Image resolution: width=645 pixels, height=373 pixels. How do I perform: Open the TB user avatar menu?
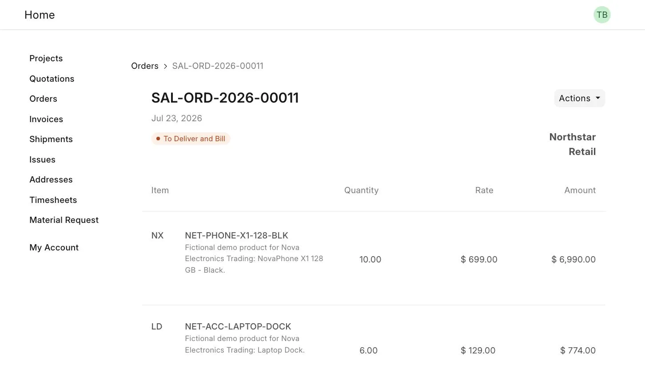click(x=602, y=15)
